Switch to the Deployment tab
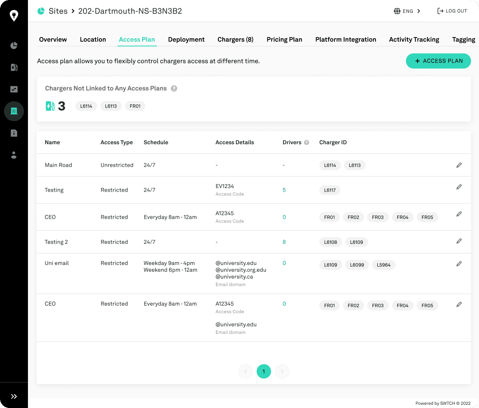 point(186,39)
